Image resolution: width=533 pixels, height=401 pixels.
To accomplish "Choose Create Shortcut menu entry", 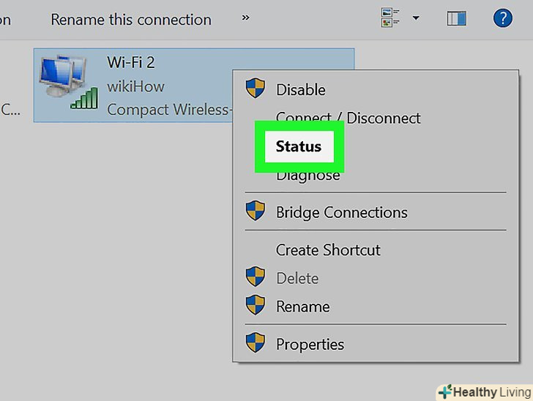I will tap(328, 250).
